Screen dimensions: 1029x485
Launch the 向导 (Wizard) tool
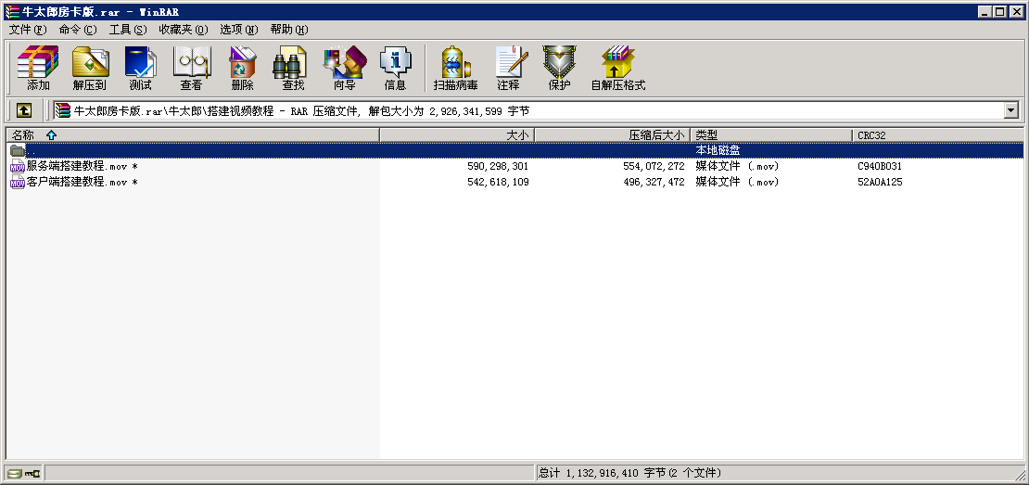(x=344, y=68)
